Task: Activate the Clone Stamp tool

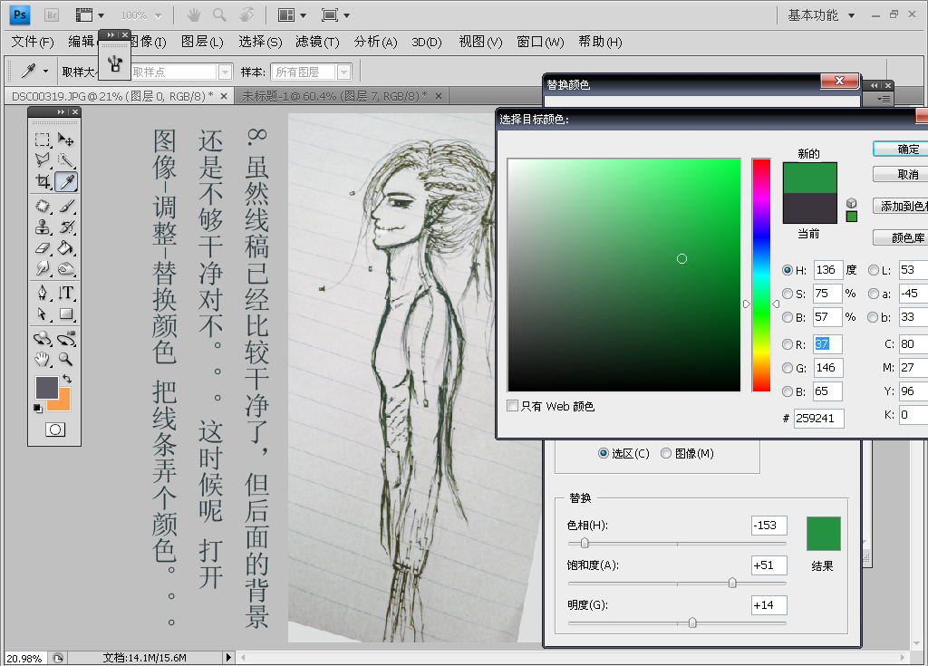Action: click(43, 227)
